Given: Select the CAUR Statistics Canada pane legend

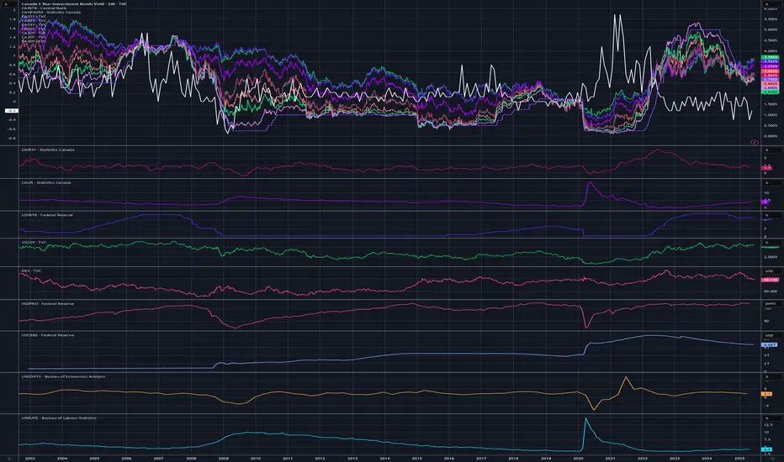Looking at the screenshot, I should click(46, 183).
